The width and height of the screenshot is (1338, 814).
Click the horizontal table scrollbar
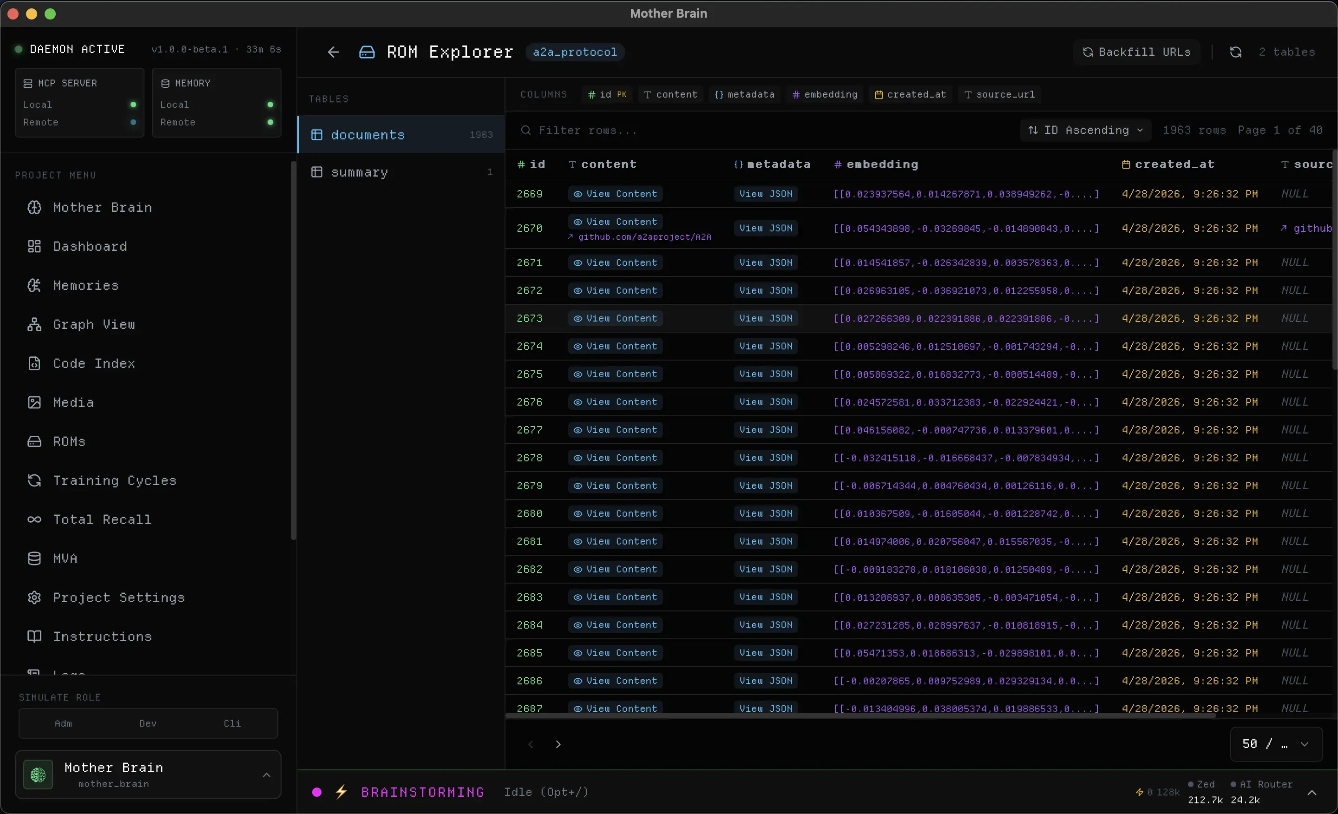tap(860, 716)
